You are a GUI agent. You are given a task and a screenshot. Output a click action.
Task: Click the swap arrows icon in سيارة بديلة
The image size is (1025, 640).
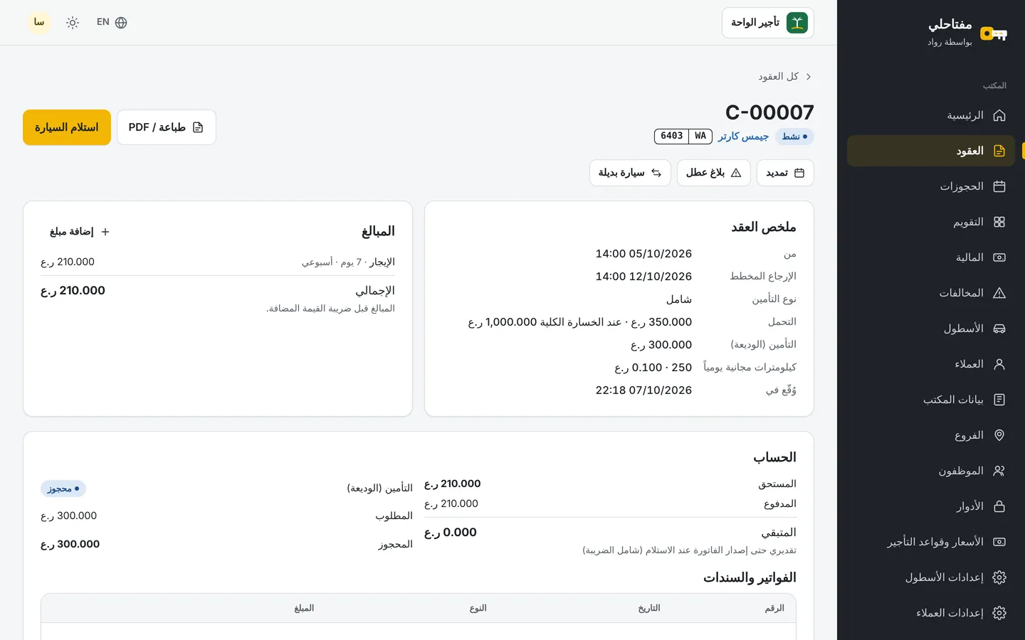[656, 173]
